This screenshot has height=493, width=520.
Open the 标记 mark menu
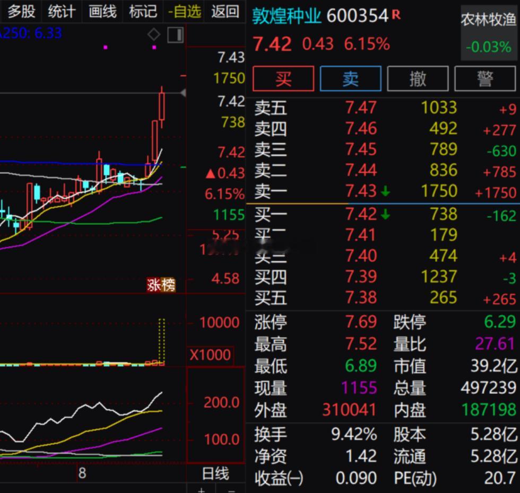coord(143,12)
